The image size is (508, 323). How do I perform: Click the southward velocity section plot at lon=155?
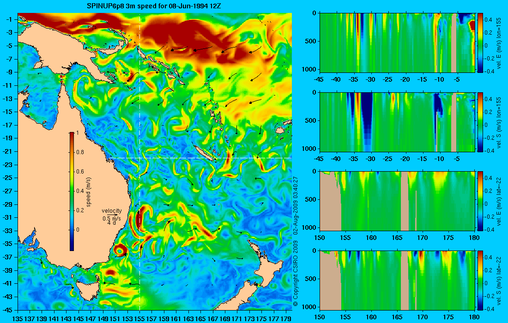point(397,122)
